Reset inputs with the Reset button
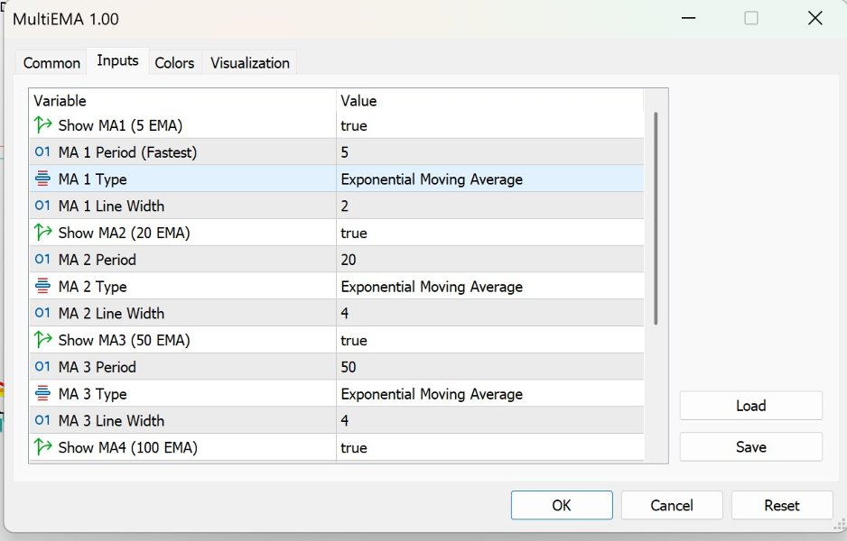Viewport: 847px width, 541px height. pyautogui.click(x=782, y=506)
